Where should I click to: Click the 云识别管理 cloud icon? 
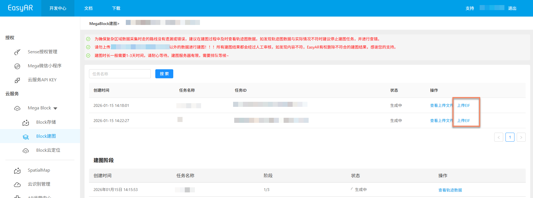click(17, 185)
